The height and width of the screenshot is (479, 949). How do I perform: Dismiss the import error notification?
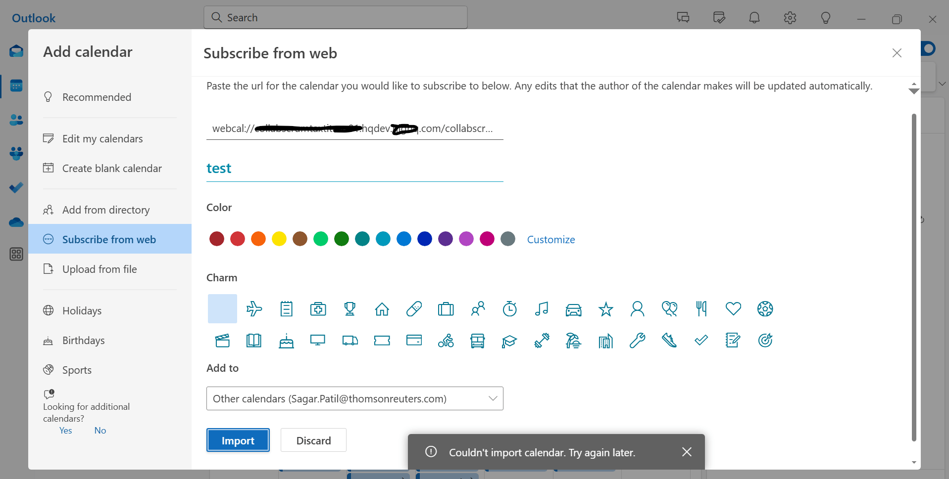(687, 452)
